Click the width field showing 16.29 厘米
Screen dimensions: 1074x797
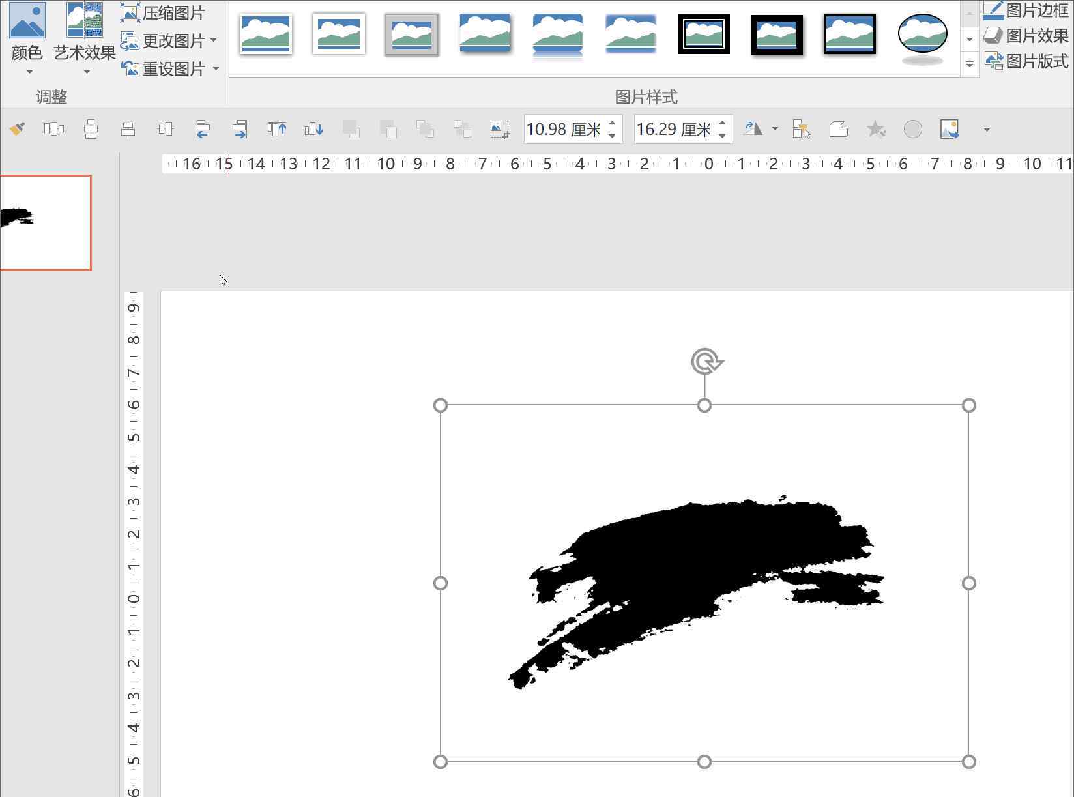[x=675, y=129]
